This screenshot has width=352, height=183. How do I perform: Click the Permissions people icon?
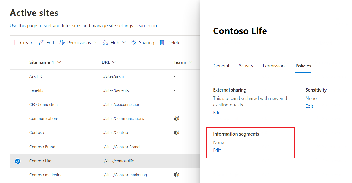pyautogui.click(x=62, y=42)
